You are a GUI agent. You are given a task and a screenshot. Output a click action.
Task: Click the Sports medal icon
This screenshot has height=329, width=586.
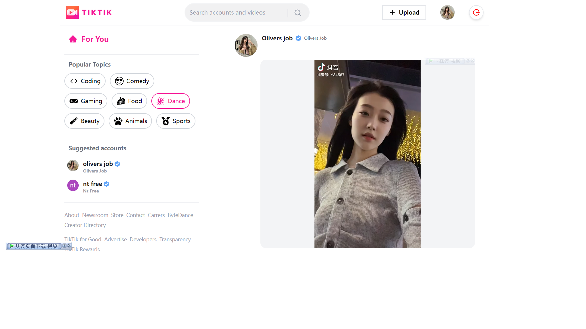[x=165, y=121]
